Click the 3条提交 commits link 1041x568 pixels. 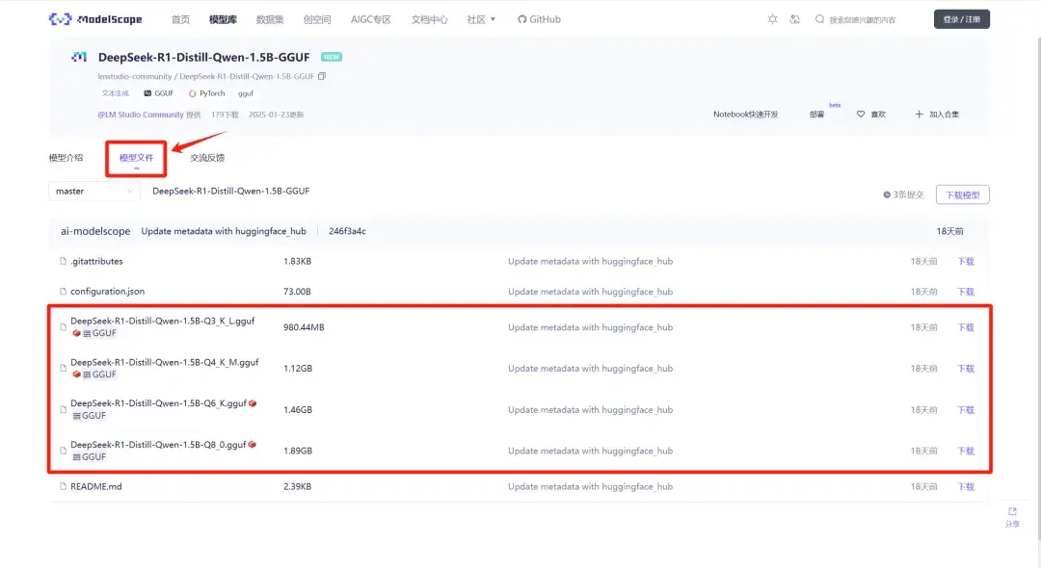click(x=903, y=194)
